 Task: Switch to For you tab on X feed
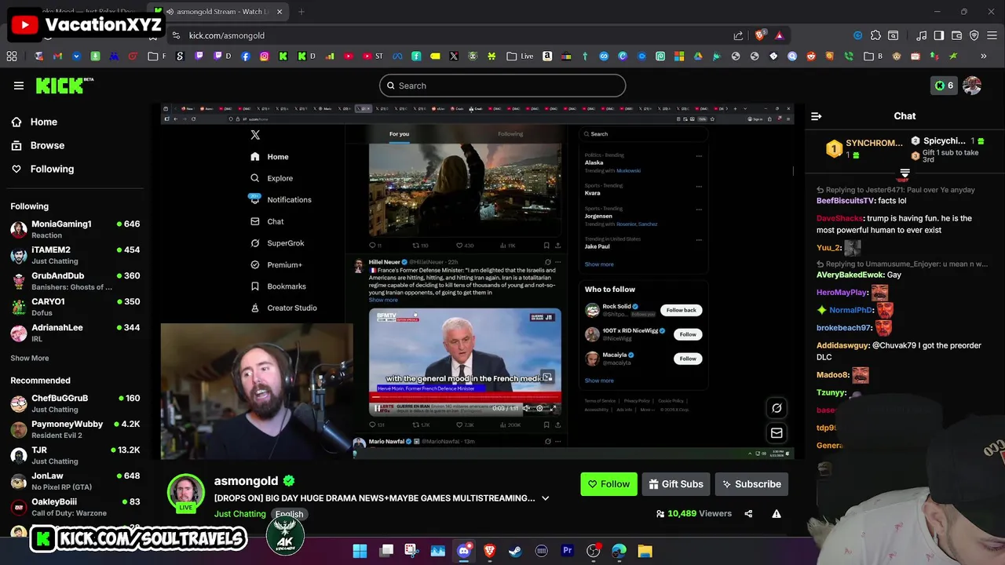pyautogui.click(x=399, y=134)
